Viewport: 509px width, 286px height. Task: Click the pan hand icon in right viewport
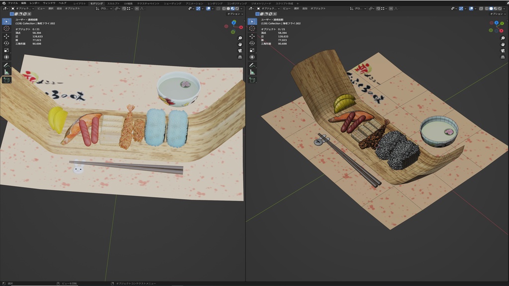[503, 44]
